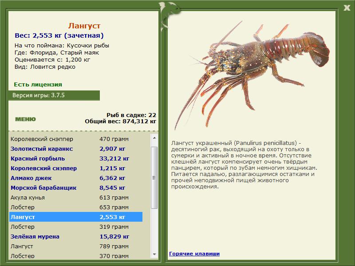Click the fish list scrollbar thumb
The width and height of the screenshot is (355, 266).
coord(154,178)
